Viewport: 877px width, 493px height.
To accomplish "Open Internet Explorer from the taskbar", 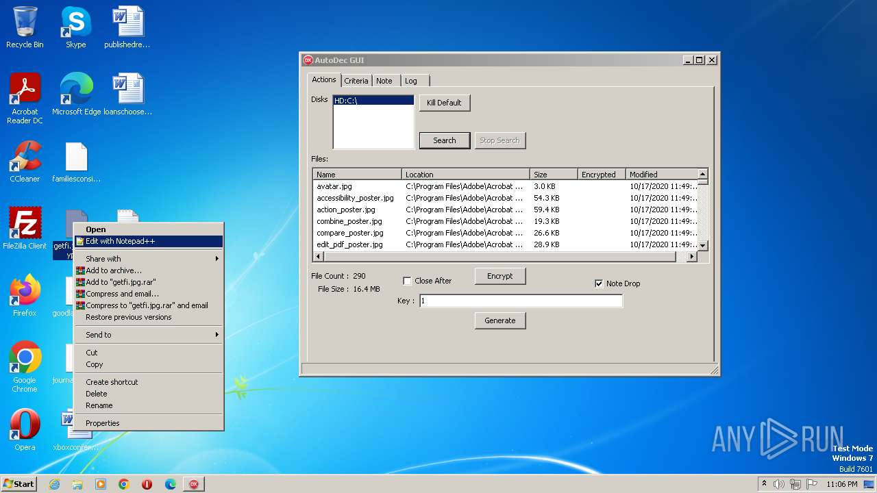I will (54, 484).
